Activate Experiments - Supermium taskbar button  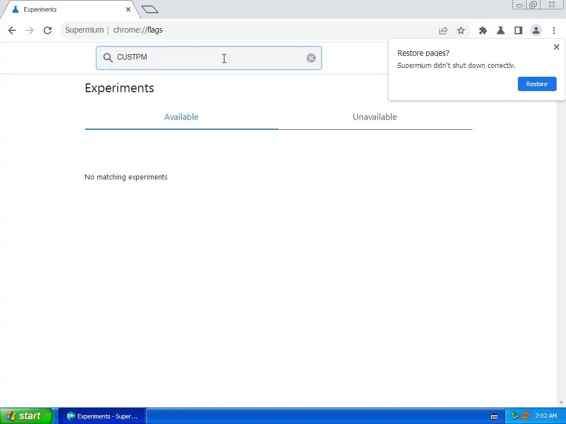click(x=102, y=416)
